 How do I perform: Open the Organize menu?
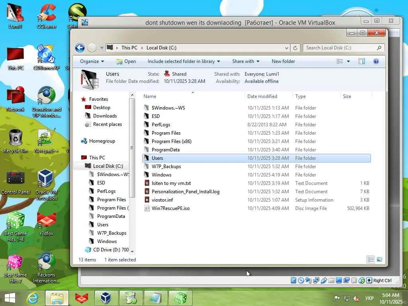tap(92, 61)
